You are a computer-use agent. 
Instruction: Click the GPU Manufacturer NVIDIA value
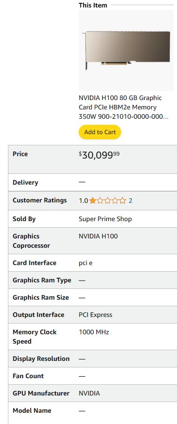click(x=89, y=393)
